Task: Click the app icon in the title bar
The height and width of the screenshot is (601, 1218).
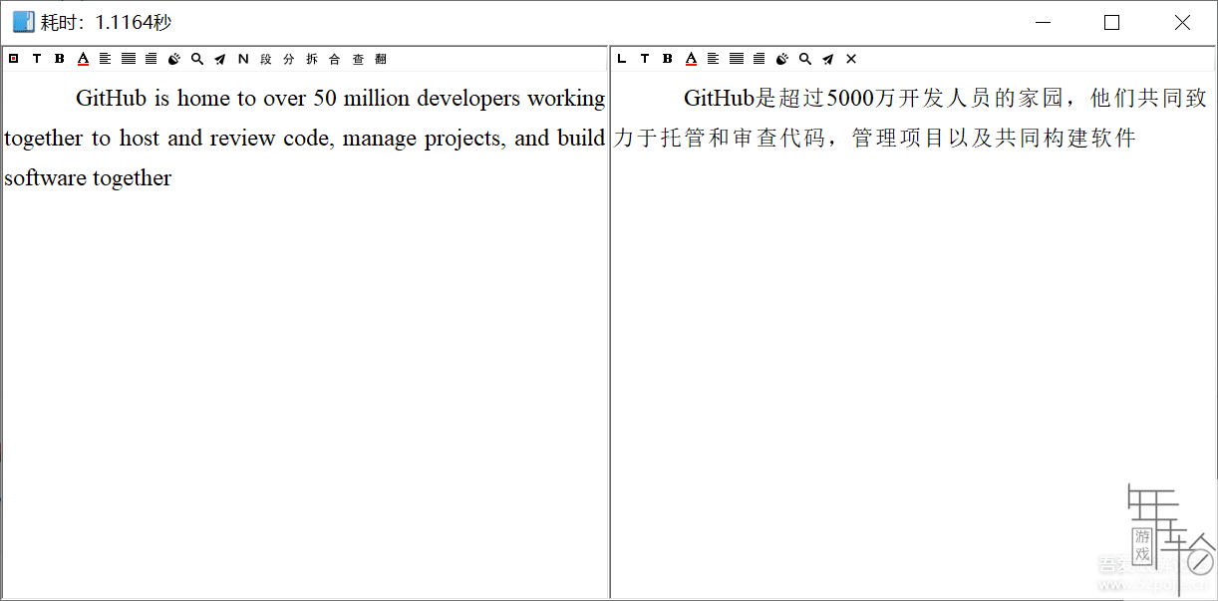Action: [23, 22]
